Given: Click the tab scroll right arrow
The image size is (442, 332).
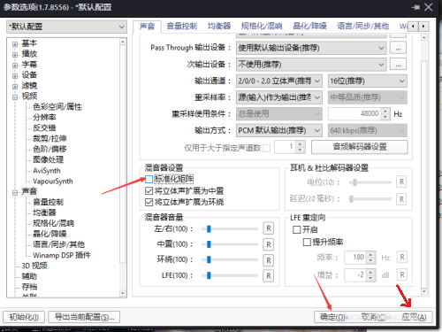Looking at the screenshot, I should point(423,27).
